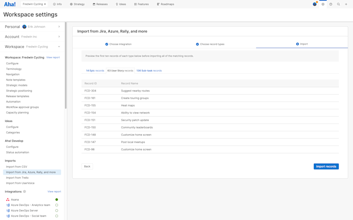The width and height of the screenshot is (353, 220).
Task: Click Azure DevOps - Social team icon
Action: (8, 216)
